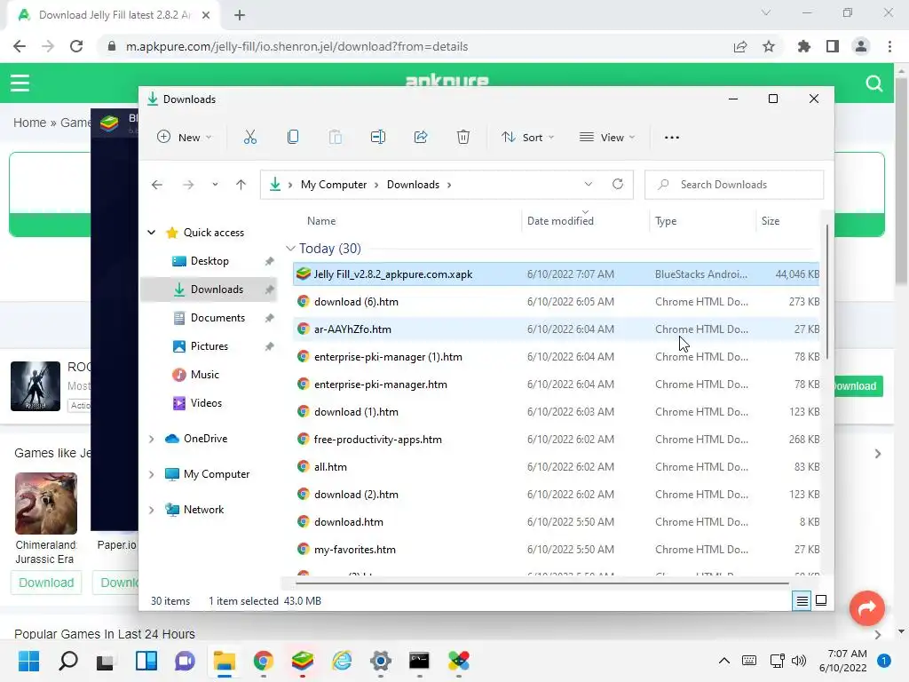Screen dimensions: 909x682
Task: Expand the OneDrive tree node
Action: point(151,439)
